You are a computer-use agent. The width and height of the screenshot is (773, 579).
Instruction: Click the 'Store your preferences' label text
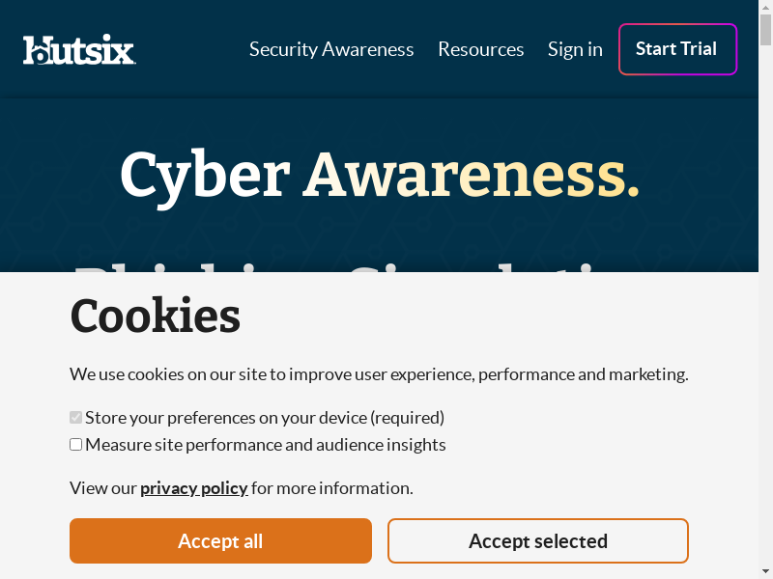(x=265, y=418)
